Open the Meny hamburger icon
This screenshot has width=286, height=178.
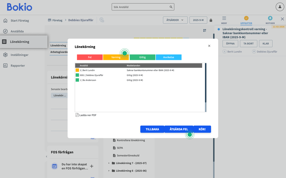(224, 18)
